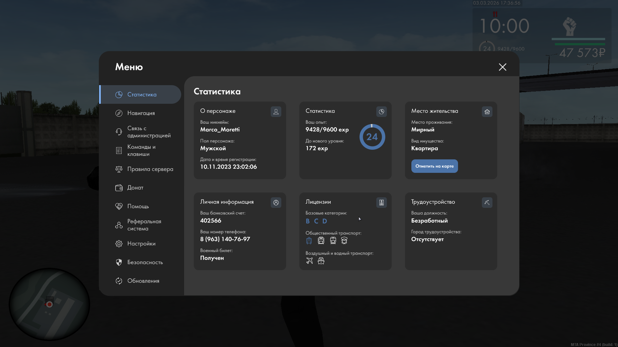Select Безопасность in the sidebar
The height and width of the screenshot is (347, 618).
tap(145, 262)
